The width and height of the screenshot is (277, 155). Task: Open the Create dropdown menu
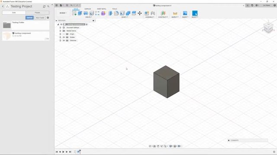coord(88,17)
